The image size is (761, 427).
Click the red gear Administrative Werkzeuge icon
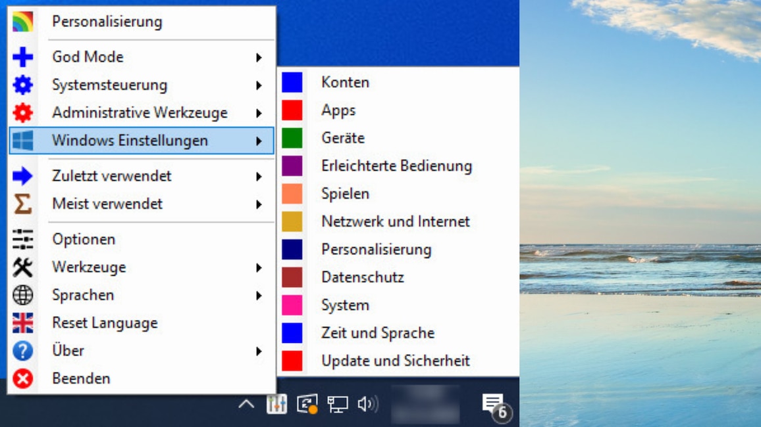coord(23,113)
